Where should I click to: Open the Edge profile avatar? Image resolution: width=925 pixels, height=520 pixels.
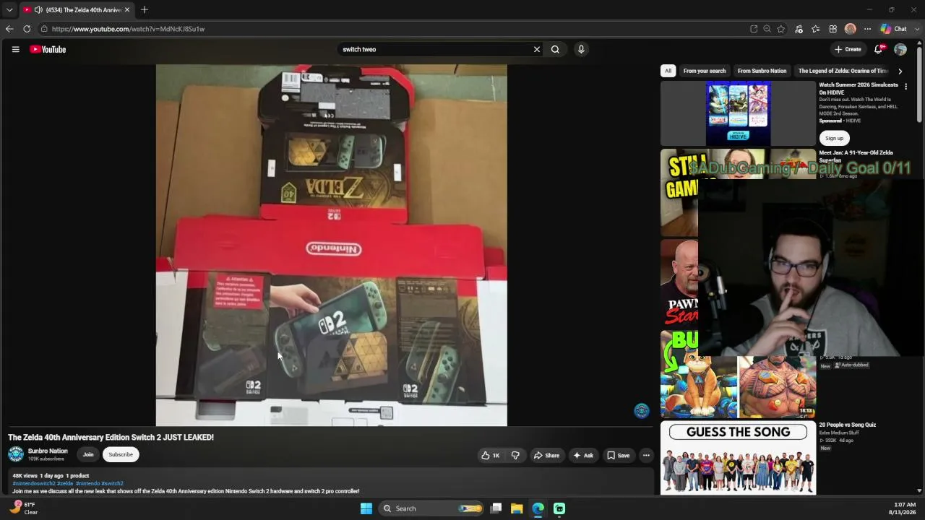tap(851, 29)
